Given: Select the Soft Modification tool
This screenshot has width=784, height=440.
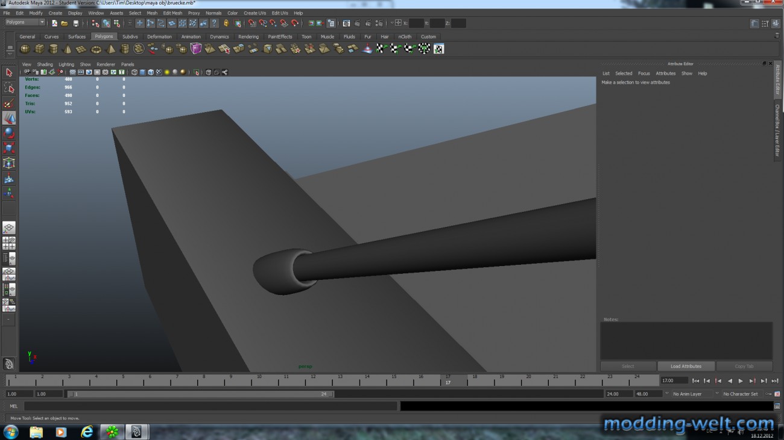Looking at the screenshot, I should click(9, 178).
